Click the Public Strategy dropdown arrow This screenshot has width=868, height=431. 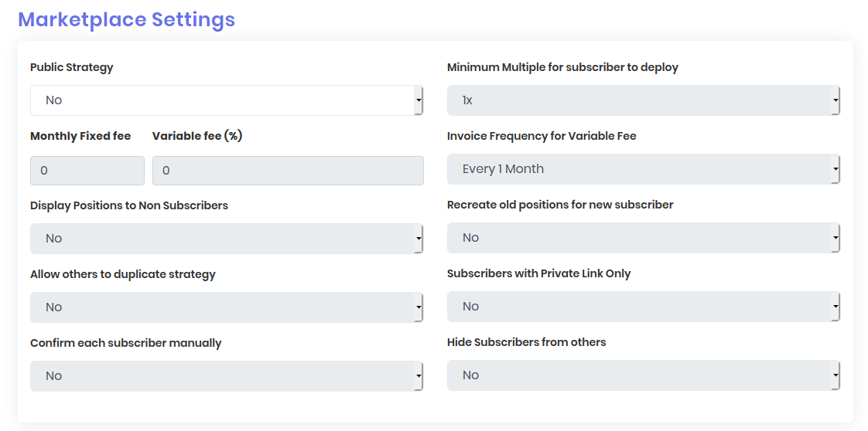(x=419, y=100)
